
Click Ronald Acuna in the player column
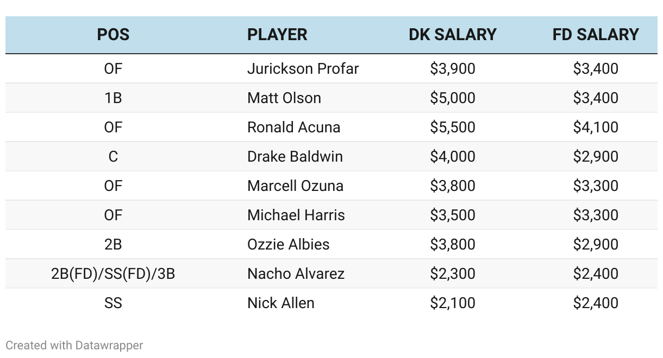click(x=293, y=127)
